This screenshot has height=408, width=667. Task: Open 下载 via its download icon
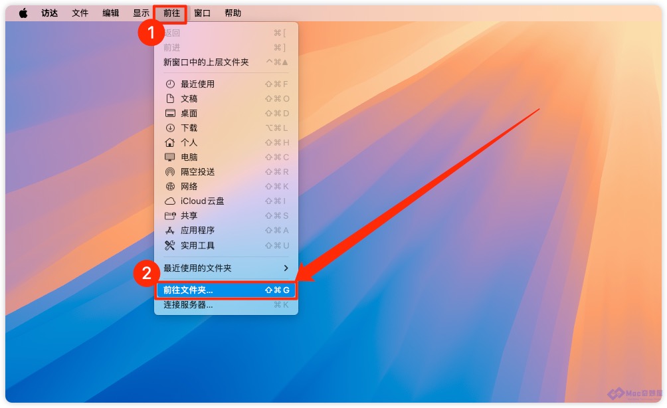click(x=170, y=128)
